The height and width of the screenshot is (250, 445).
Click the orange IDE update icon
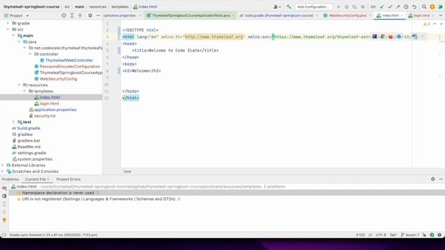tap(432, 7)
